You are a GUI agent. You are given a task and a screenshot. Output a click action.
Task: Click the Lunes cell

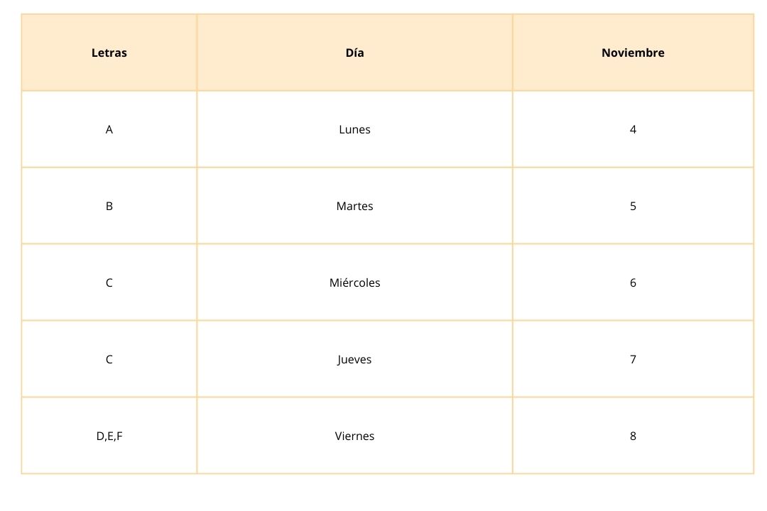pos(354,129)
